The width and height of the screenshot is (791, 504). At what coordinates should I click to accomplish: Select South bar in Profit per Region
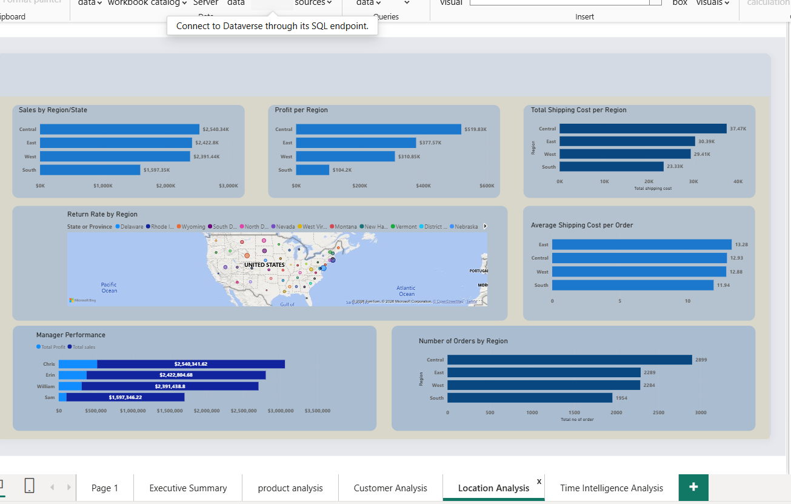click(312, 170)
